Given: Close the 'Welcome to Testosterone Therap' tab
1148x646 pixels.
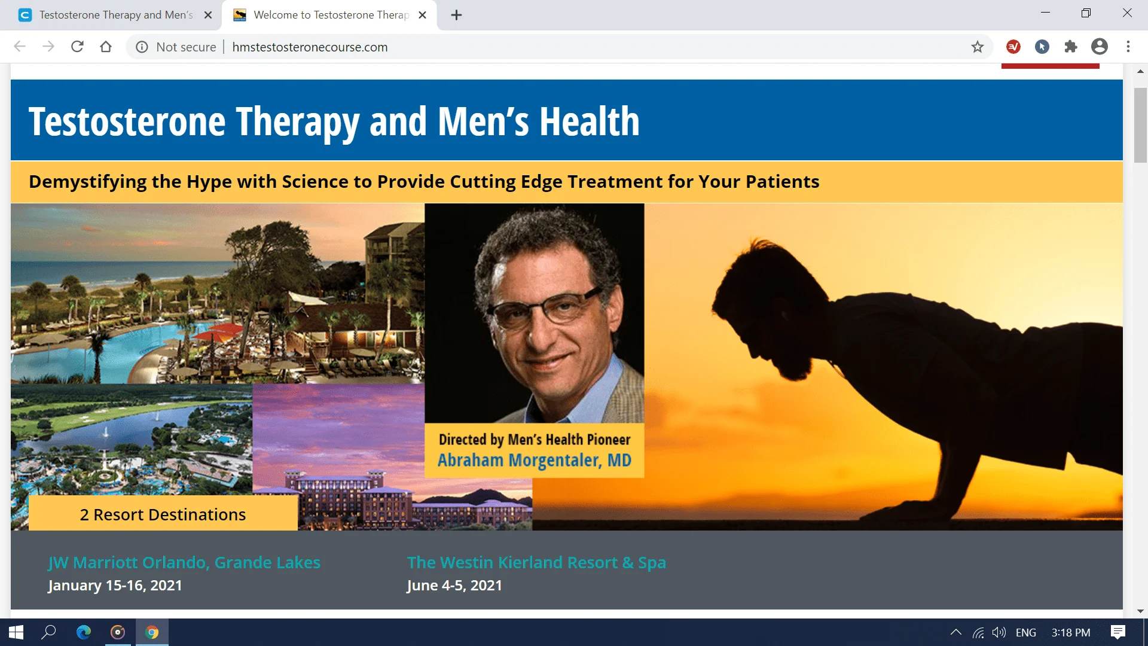Looking at the screenshot, I should (422, 15).
